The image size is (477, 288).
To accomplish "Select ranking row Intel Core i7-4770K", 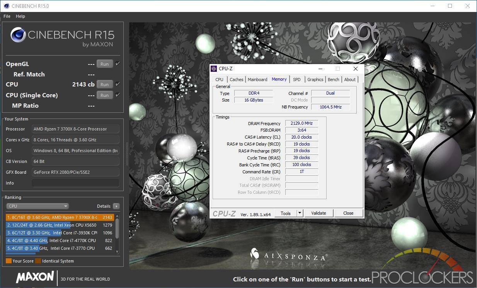I will 60,241.
